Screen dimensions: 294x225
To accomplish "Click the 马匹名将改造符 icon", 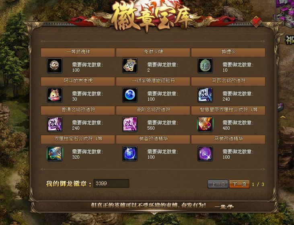I will point(205,95).
